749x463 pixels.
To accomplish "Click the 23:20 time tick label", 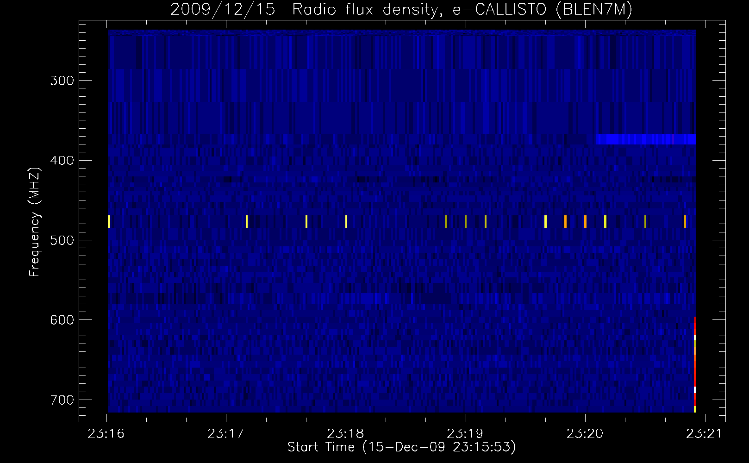I will [x=585, y=433].
